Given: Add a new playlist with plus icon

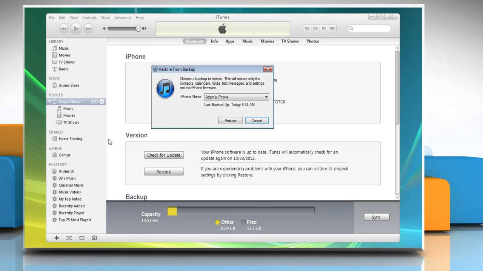Looking at the screenshot, I should (x=57, y=238).
